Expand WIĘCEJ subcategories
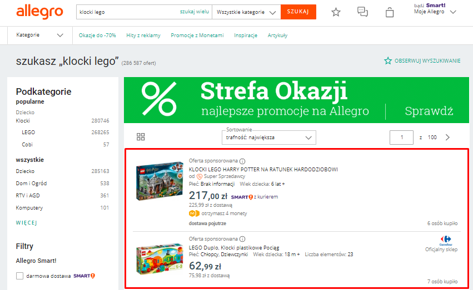 [x=27, y=223]
